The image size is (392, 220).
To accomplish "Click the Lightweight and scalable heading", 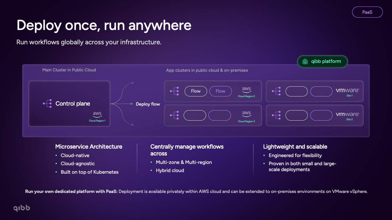I will (x=295, y=147).
